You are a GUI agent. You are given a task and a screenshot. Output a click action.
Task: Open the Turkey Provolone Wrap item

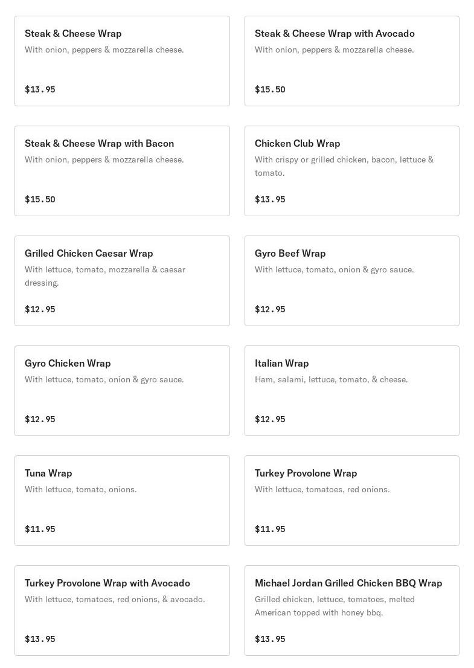[352, 501]
